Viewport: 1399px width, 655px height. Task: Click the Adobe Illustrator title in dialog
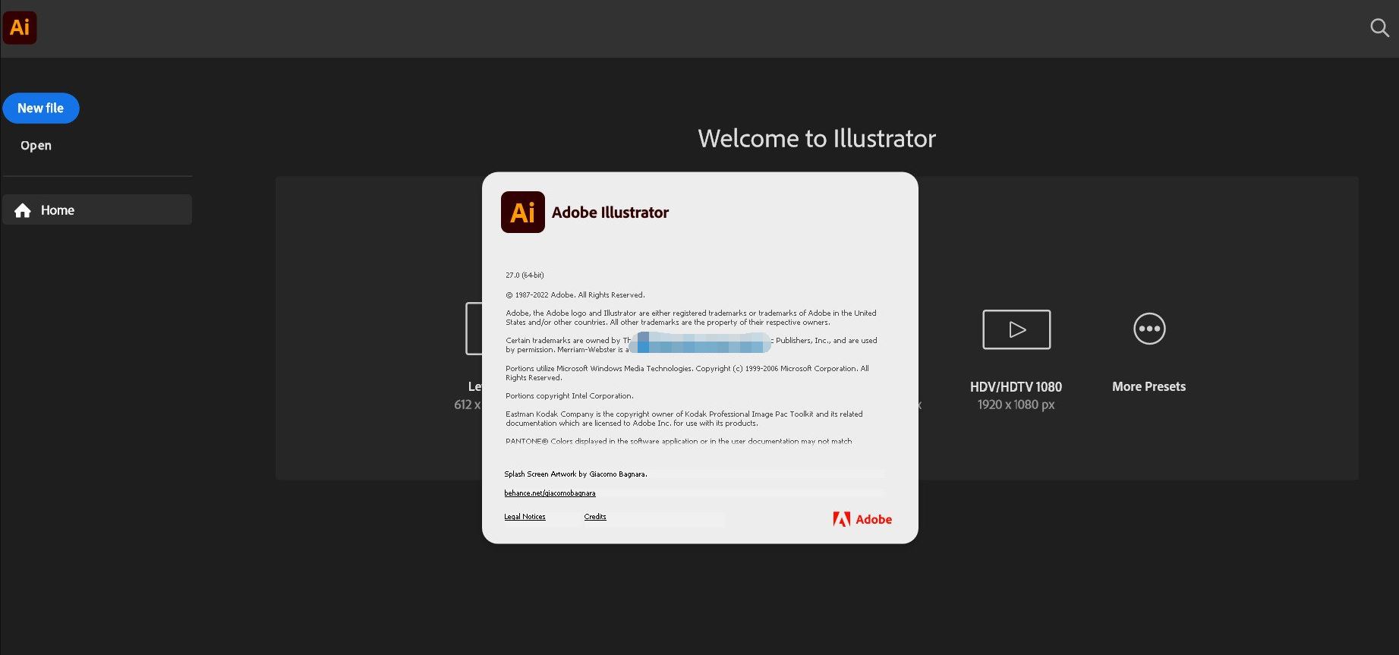click(x=610, y=213)
